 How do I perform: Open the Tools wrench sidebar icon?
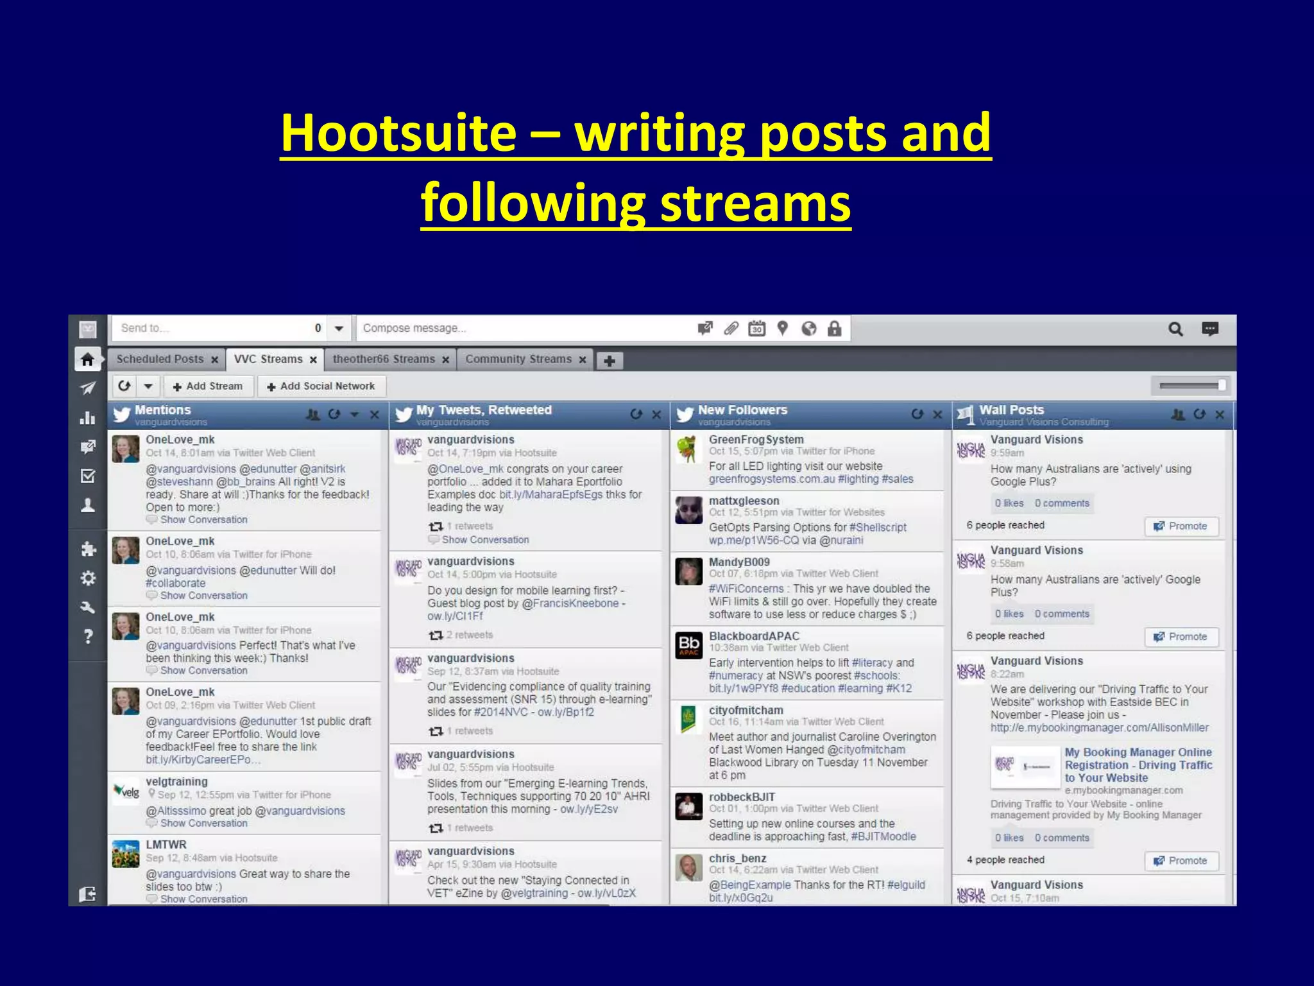click(x=88, y=607)
